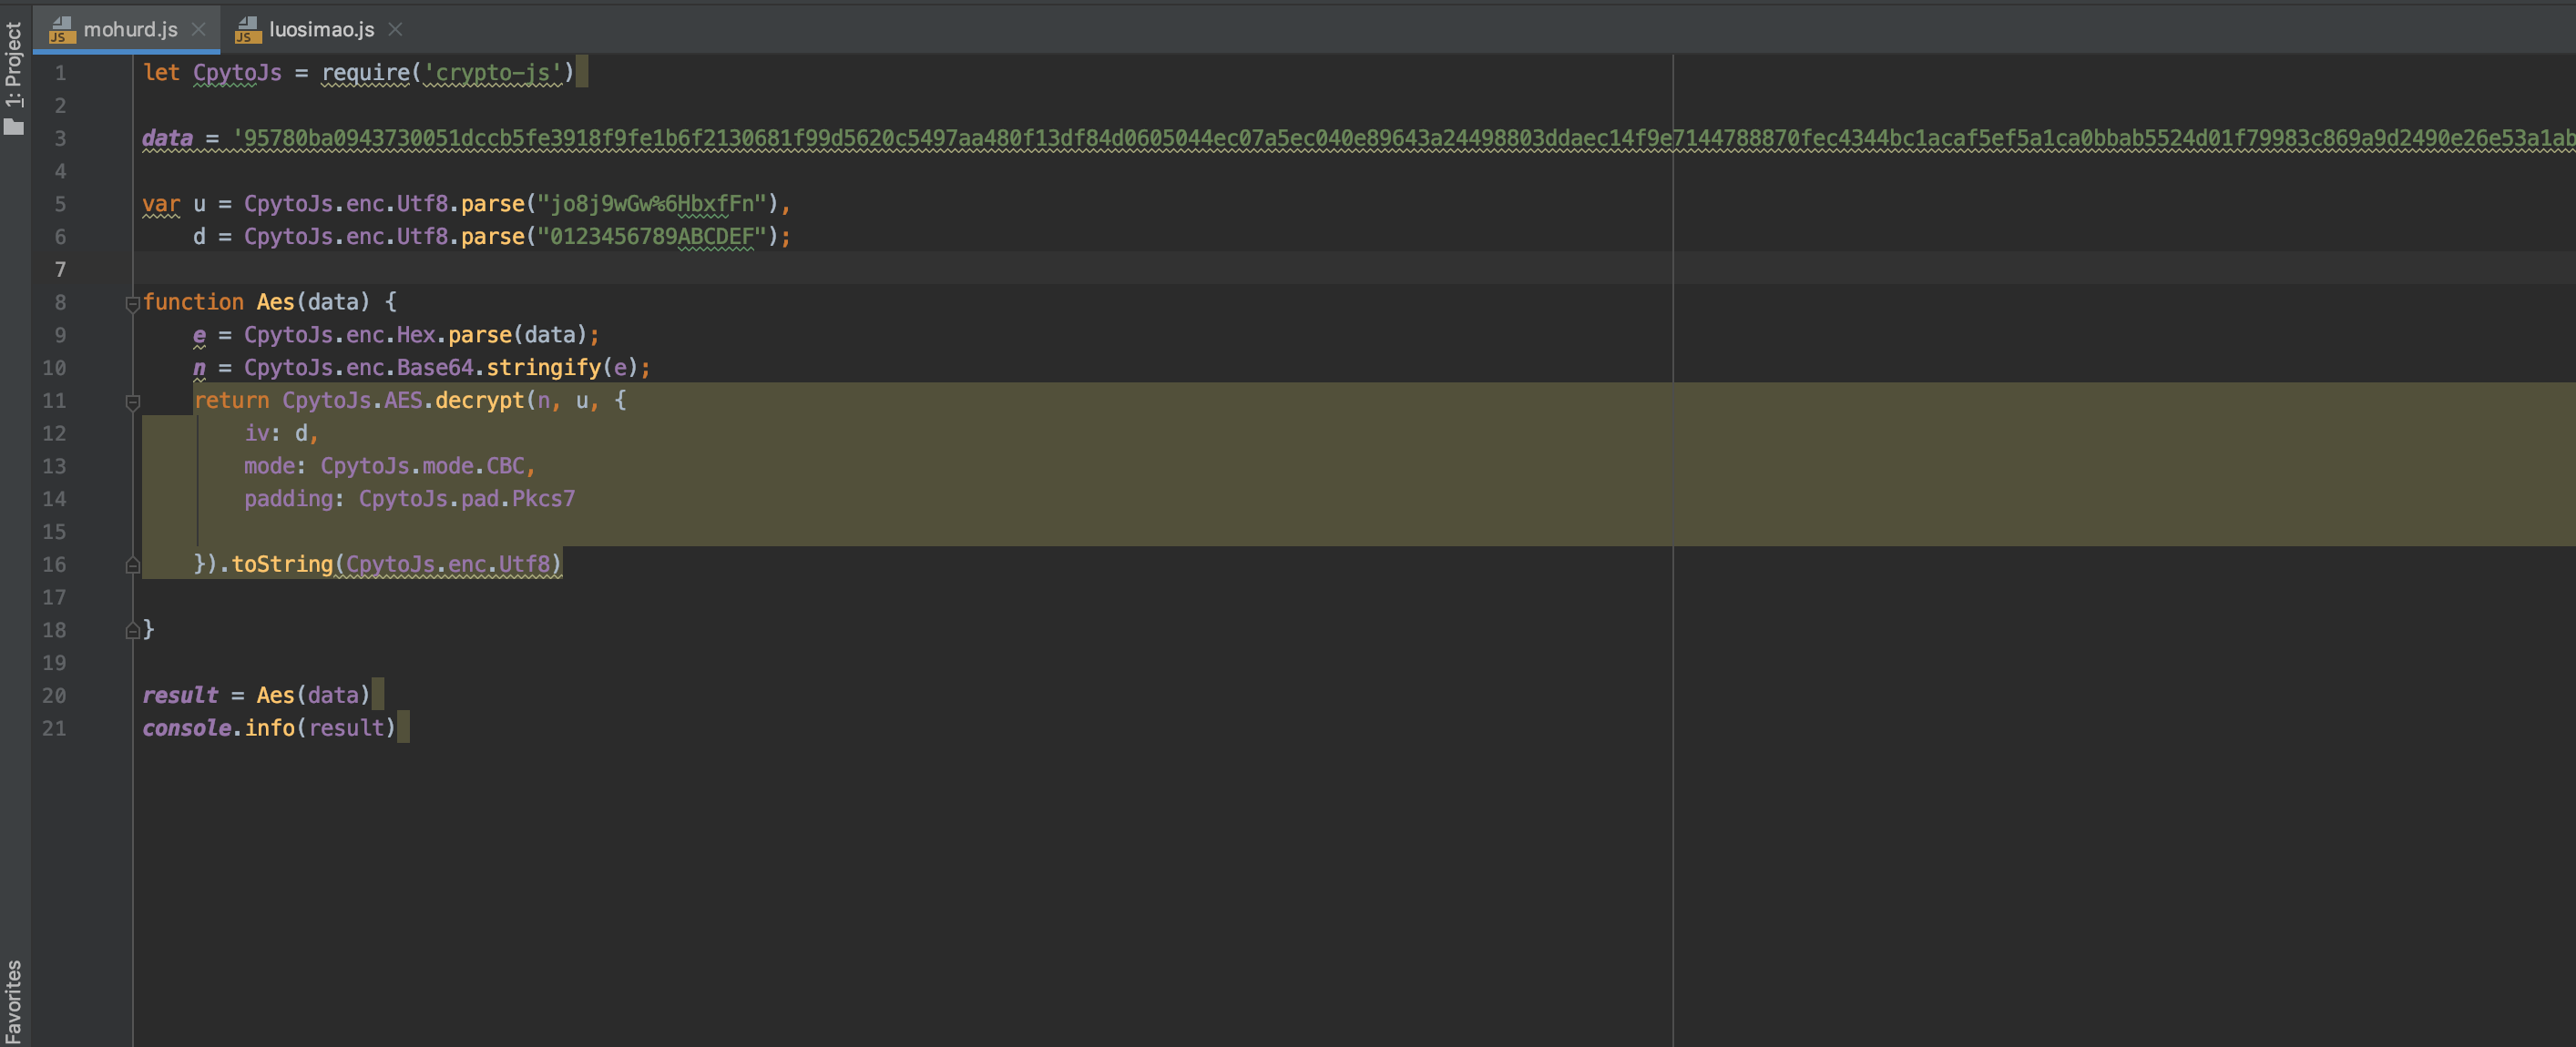Switch to the luosimao.js tab
The image size is (2576, 1047).
pos(321,29)
